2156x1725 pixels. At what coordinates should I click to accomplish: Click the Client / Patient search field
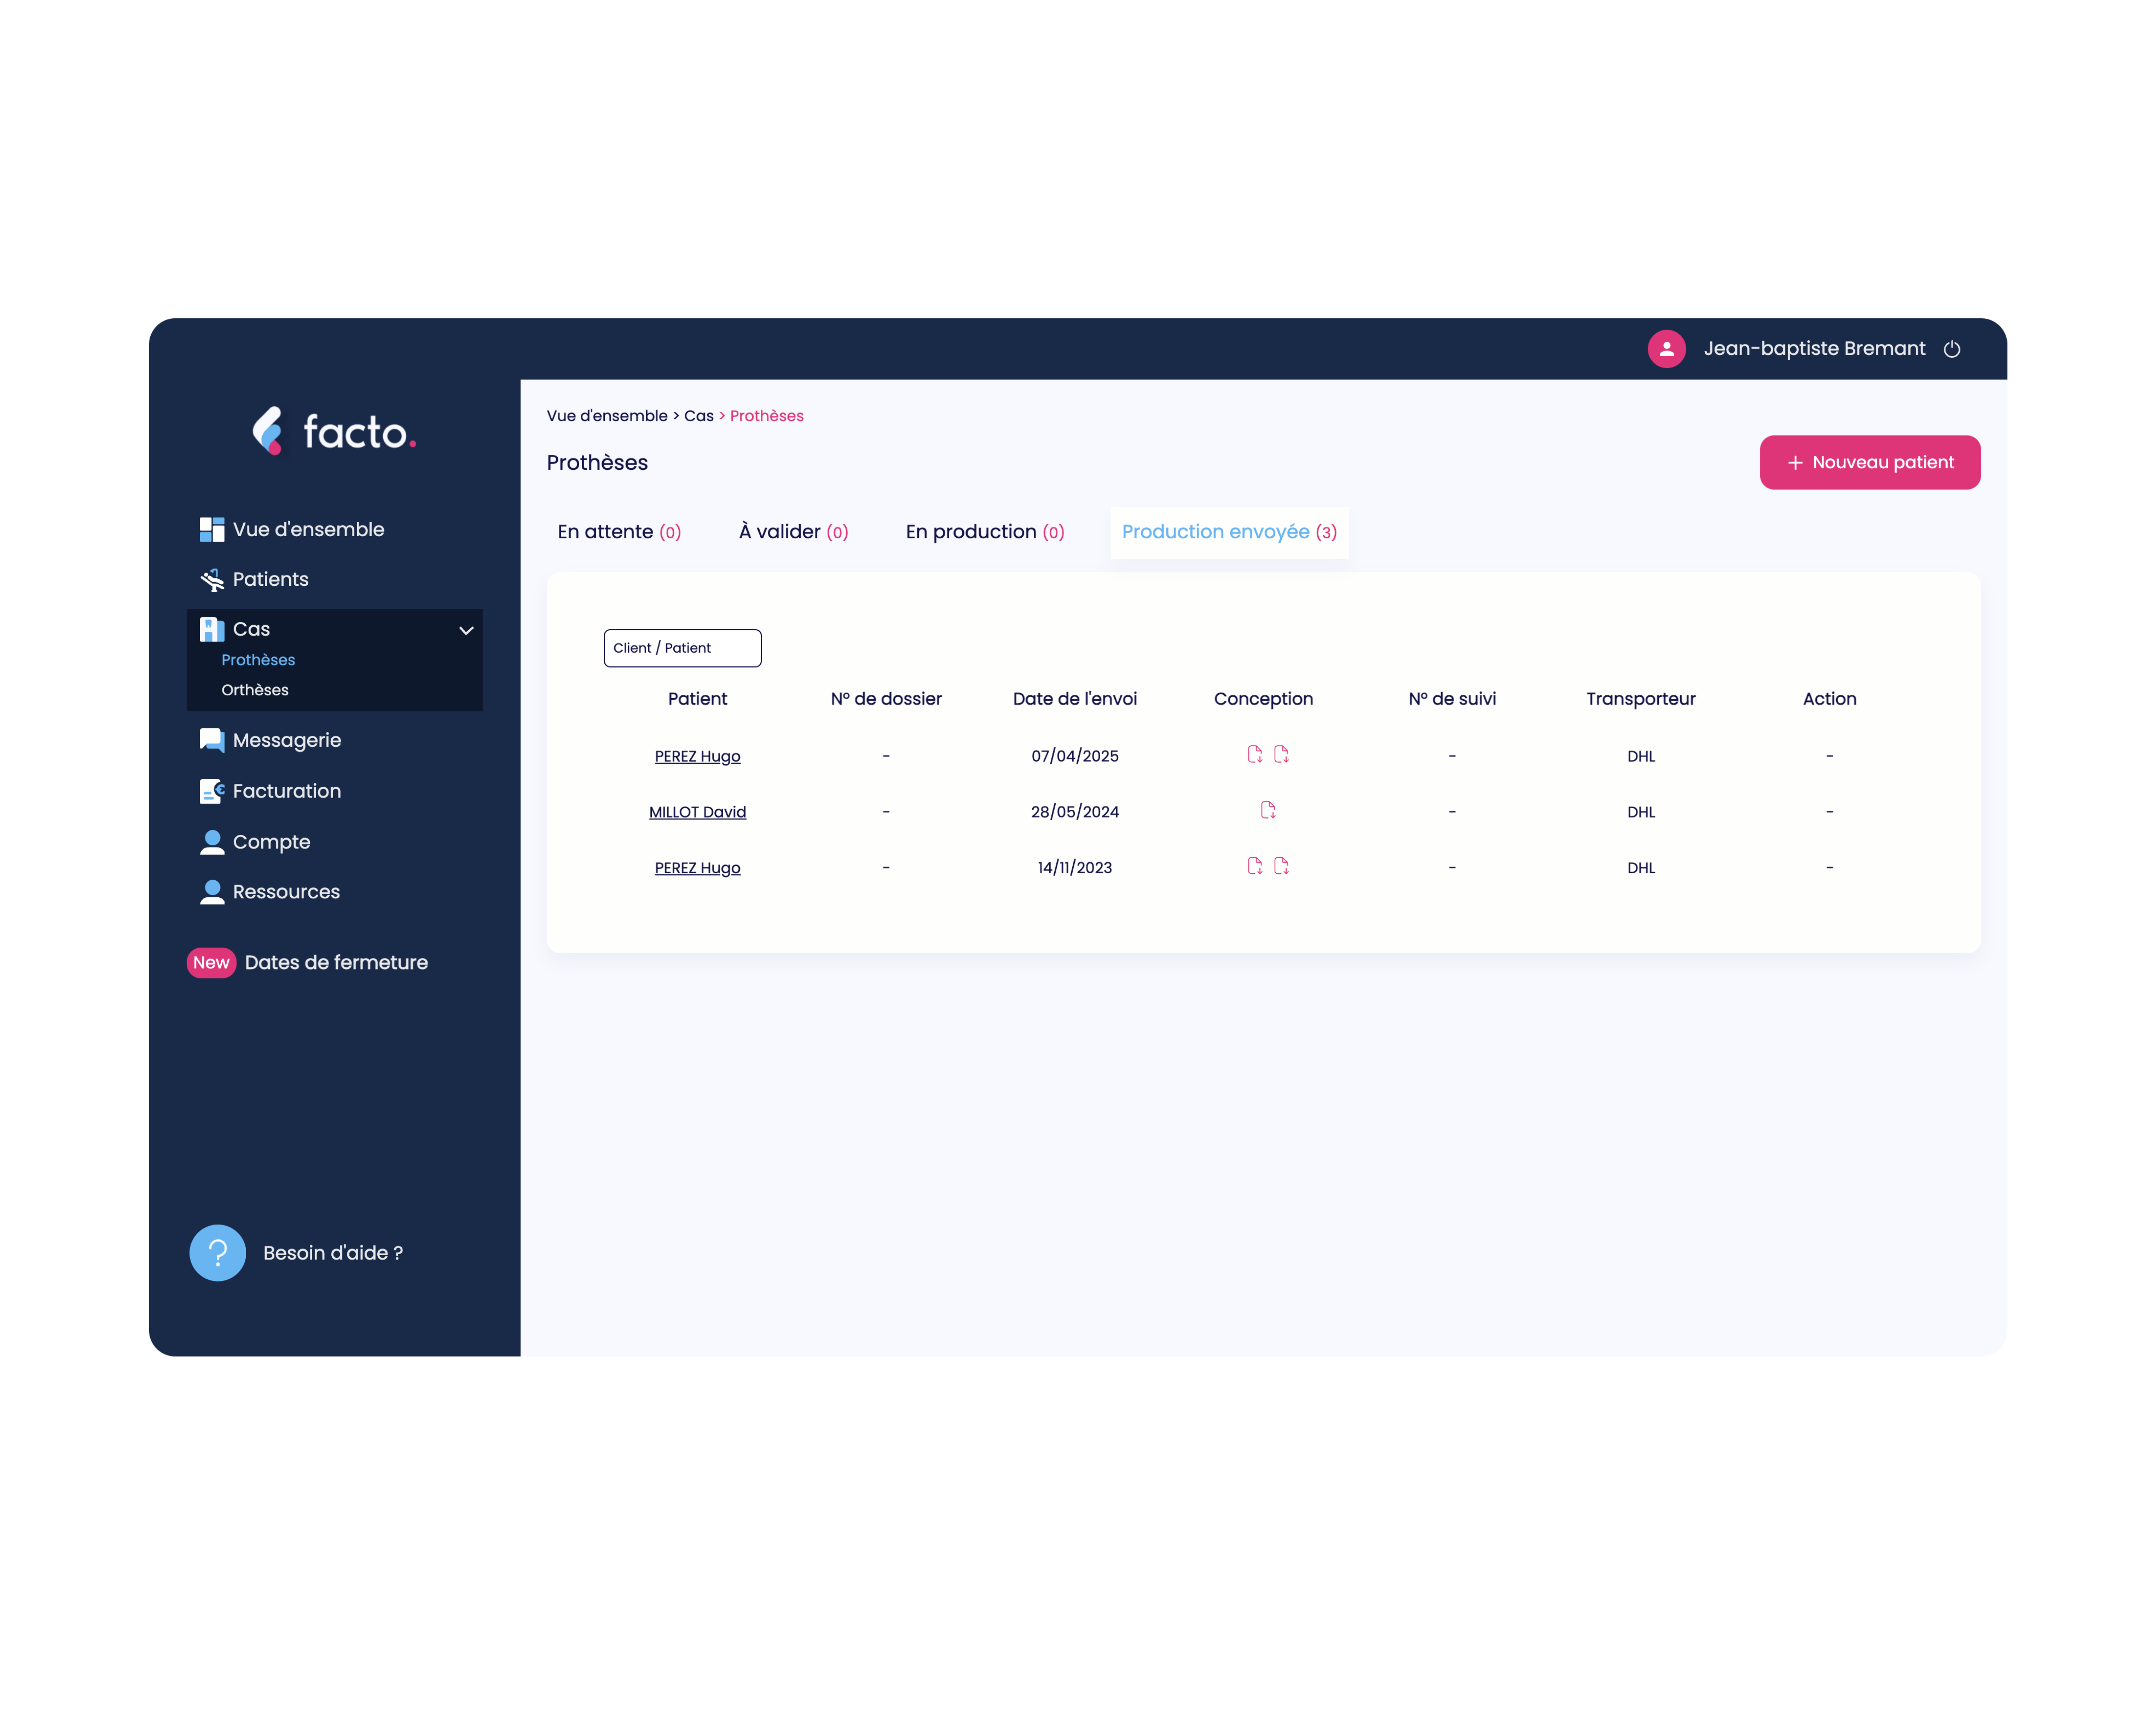tap(682, 648)
